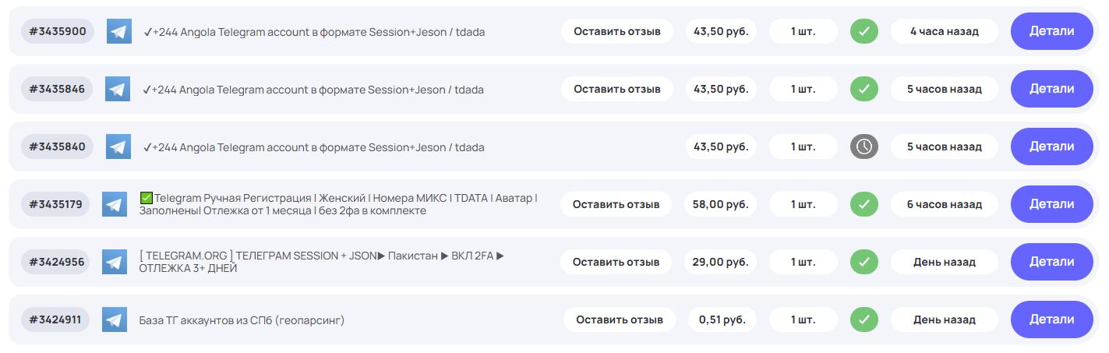Open Детали for order #3435900

coord(1051,31)
